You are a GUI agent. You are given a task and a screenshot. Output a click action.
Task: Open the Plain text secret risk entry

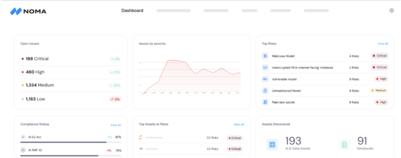click(325, 102)
